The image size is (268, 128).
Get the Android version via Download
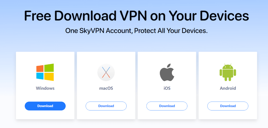pos(228,106)
